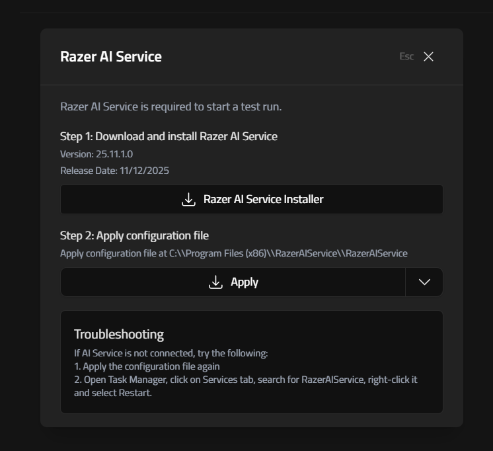This screenshot has height=451, width=493.
Task: Click the Razer AI Service dialog title
Action: coord(111,57)
